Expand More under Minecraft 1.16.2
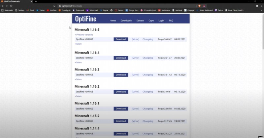 (78, 96)
